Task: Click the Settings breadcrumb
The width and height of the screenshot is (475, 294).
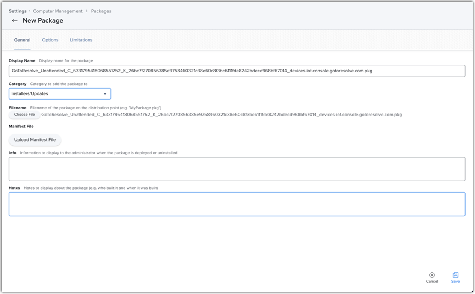Action: 18,11
